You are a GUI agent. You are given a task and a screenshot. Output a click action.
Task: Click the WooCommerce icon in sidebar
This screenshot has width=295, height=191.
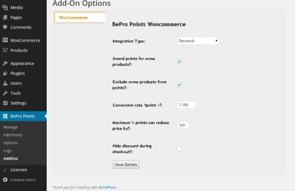(x=5, y=40)
